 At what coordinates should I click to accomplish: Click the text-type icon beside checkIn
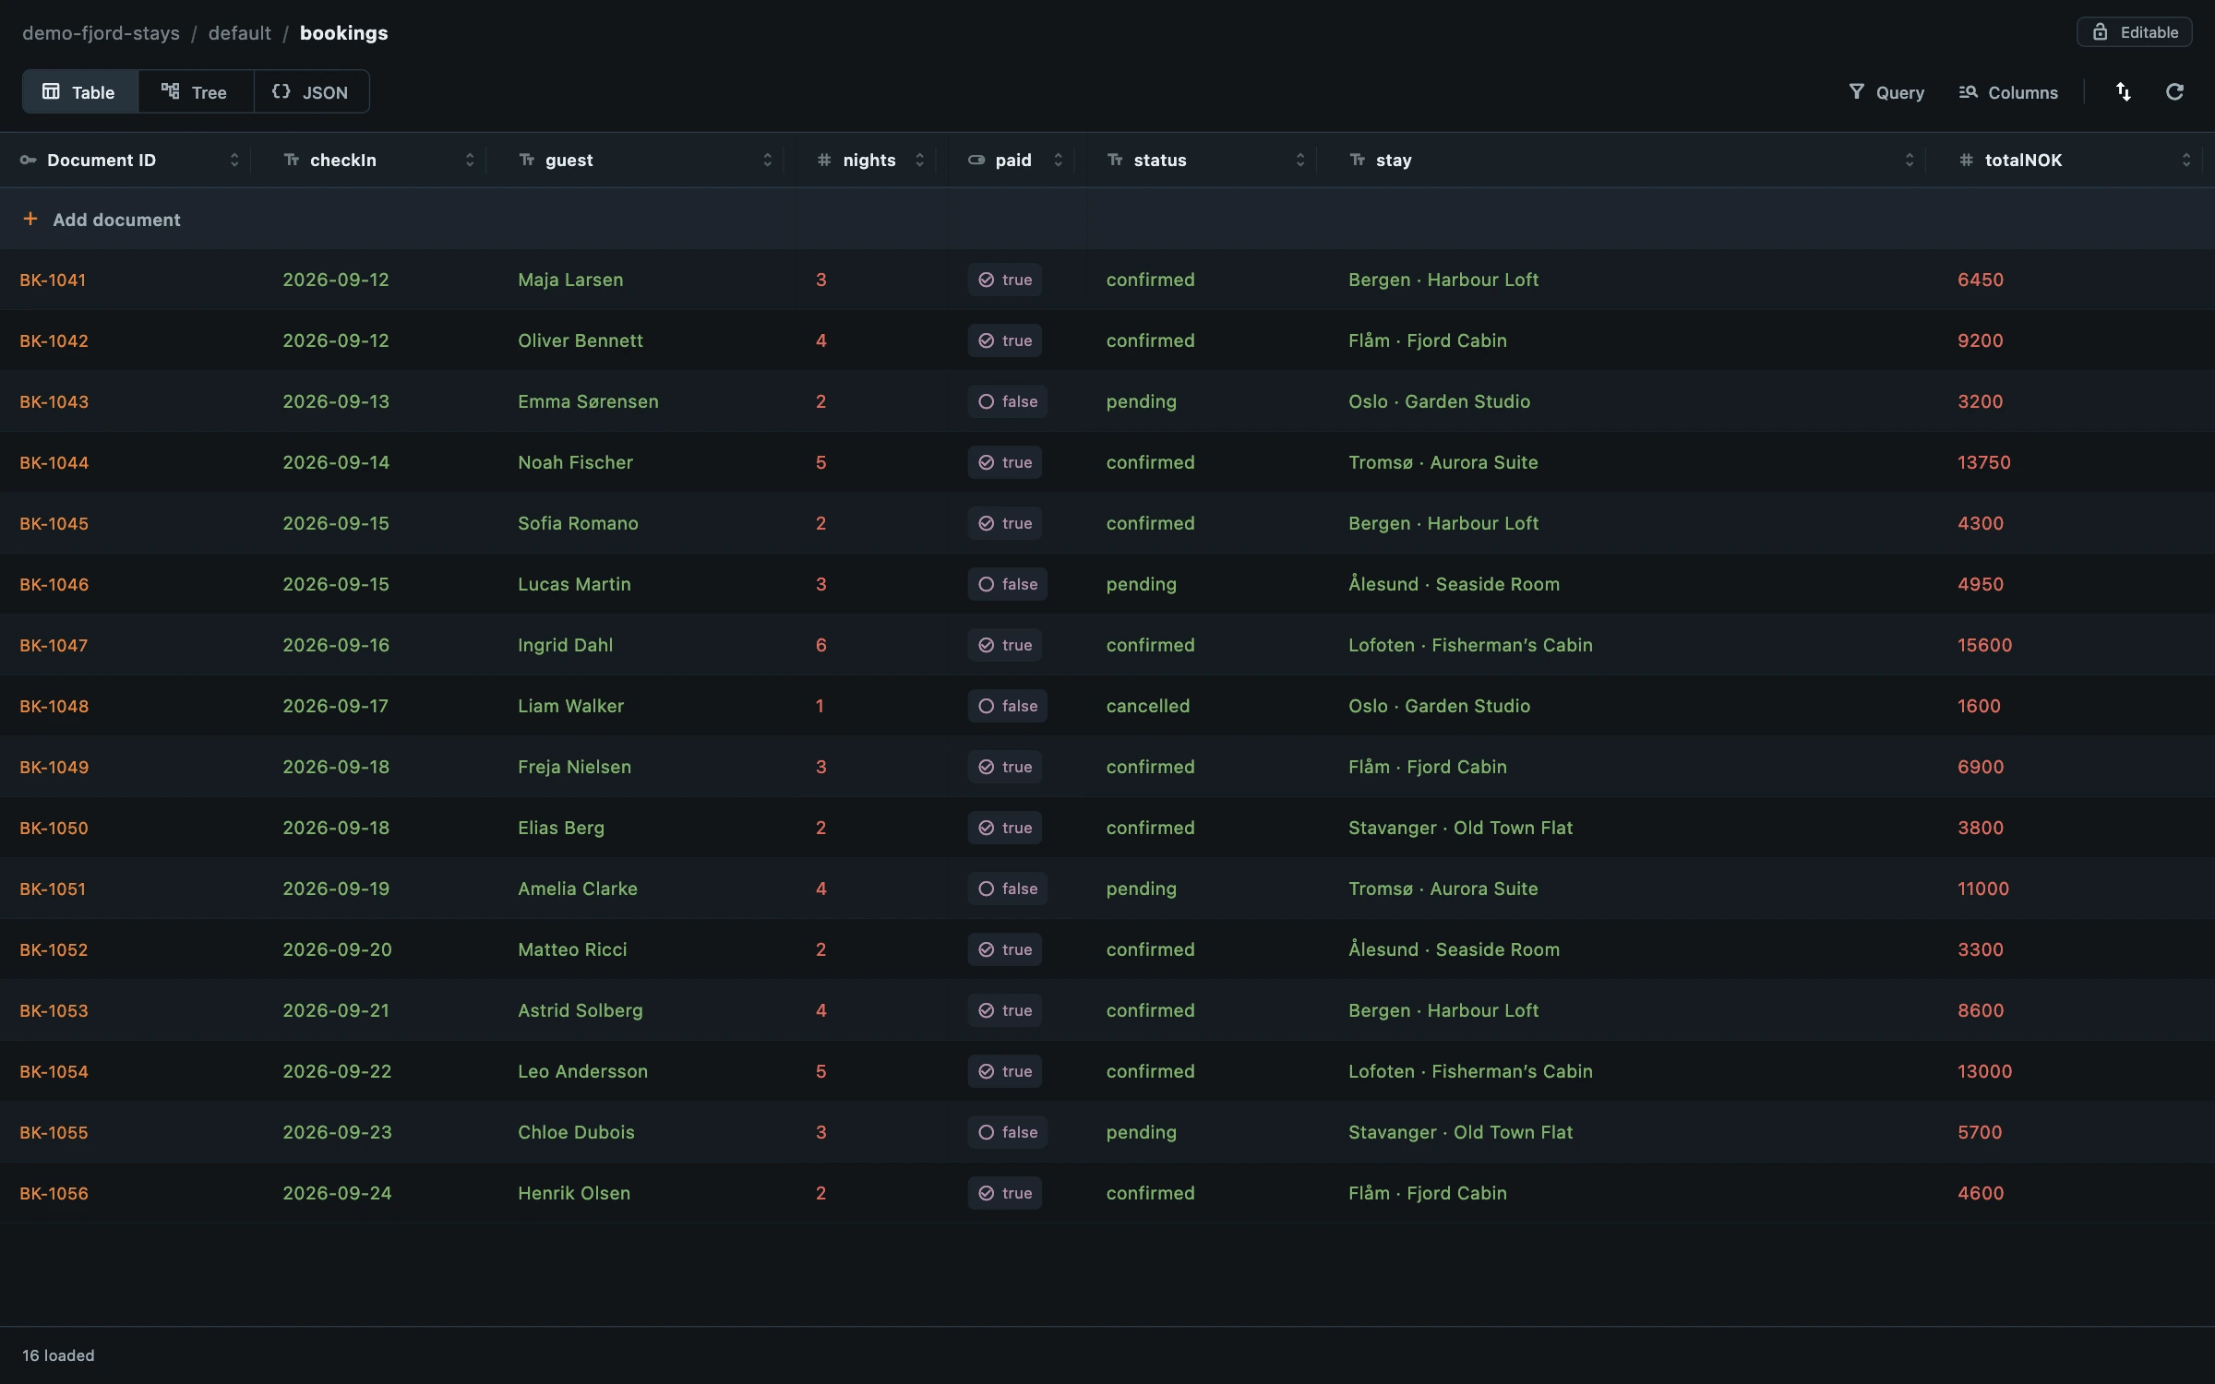[x=292, y=160]
